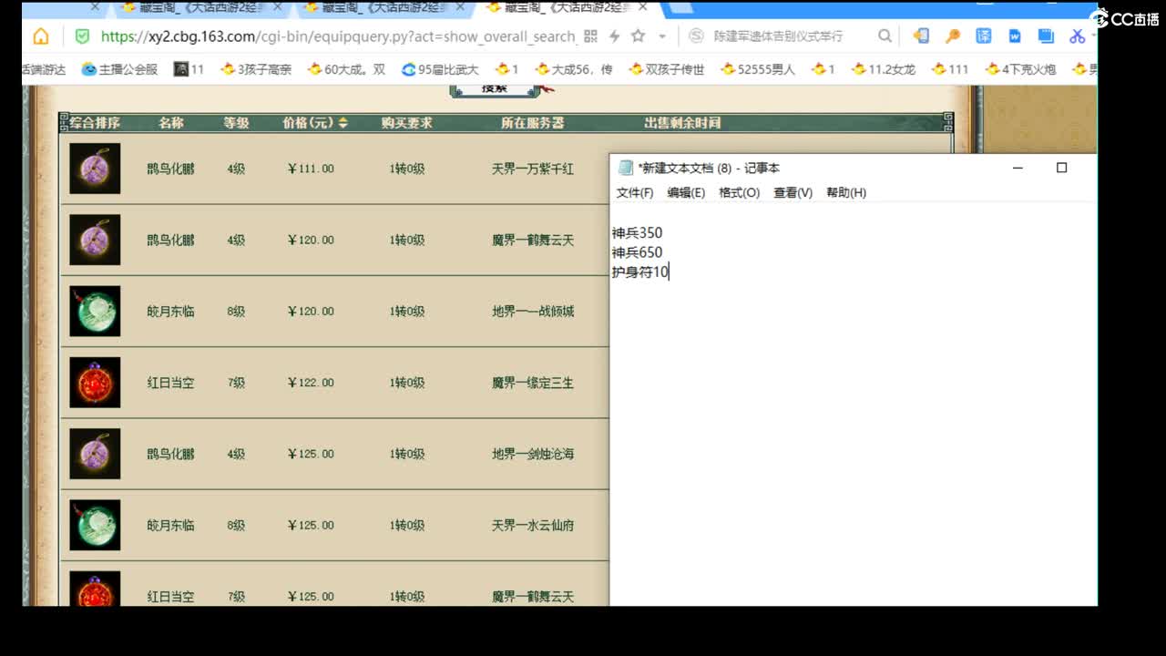1166x656 pixels.
Task: Toggle price sort arrows beside 价格(元)
Action: (x=343, y=123)
